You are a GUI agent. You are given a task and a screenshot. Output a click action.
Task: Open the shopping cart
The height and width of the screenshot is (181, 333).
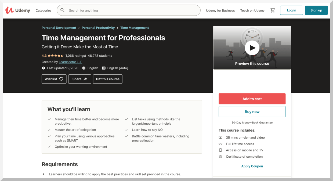[273, 10]
